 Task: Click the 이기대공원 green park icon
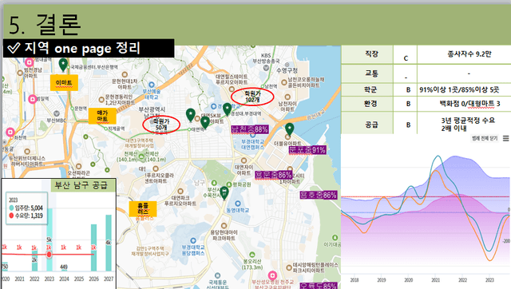[335, 238]
